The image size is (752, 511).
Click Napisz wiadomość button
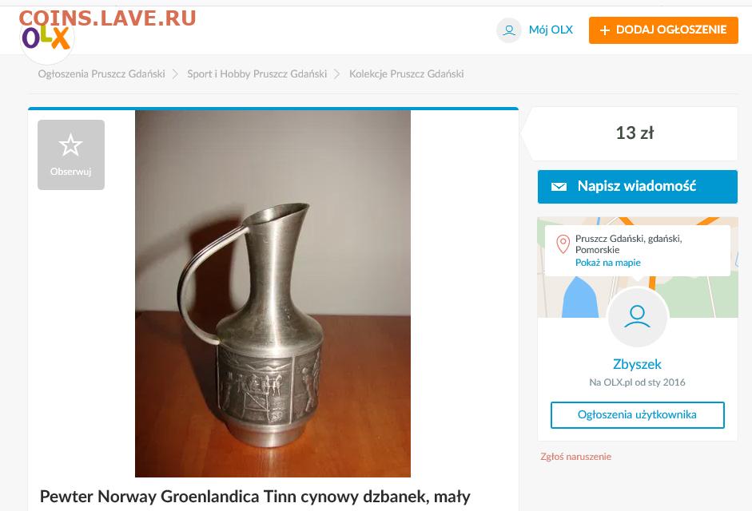click(638, 187)
